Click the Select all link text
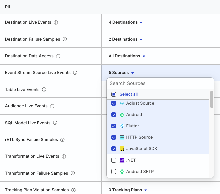The height and width of the screenshot is (194, 220). pos(129,94)
